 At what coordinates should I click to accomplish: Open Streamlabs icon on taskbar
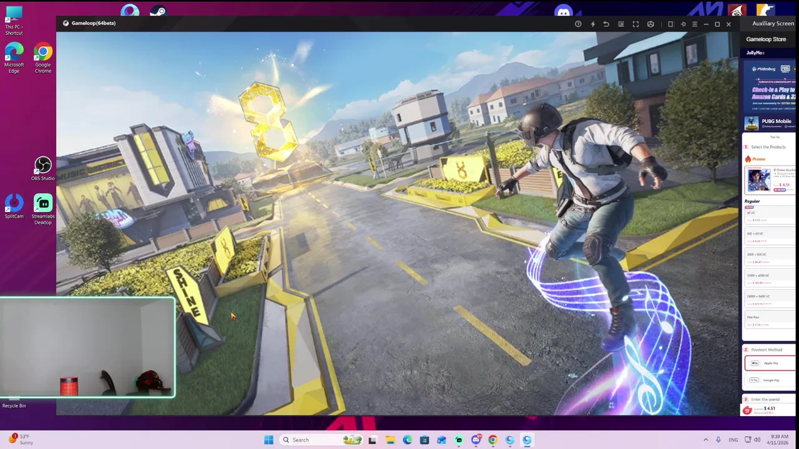coord(459,440)
